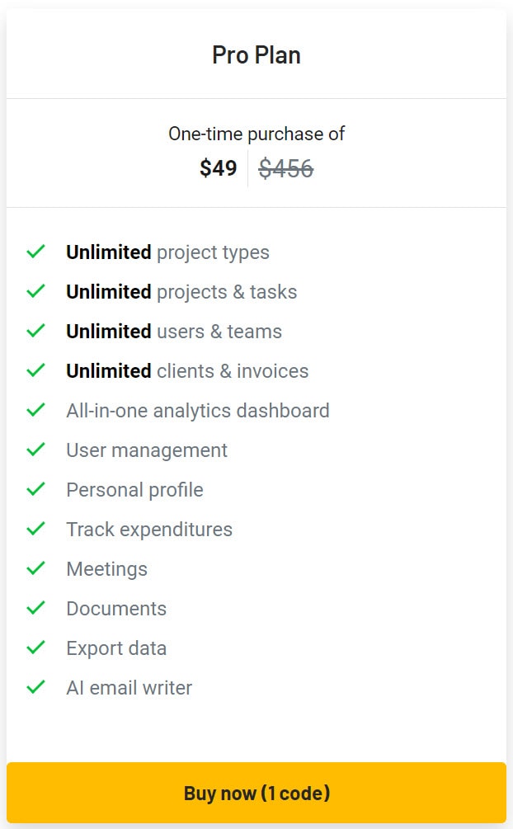Select the checkmark for Track expenditures
Viewport: 513px width, 829px height.
(36, 529)
